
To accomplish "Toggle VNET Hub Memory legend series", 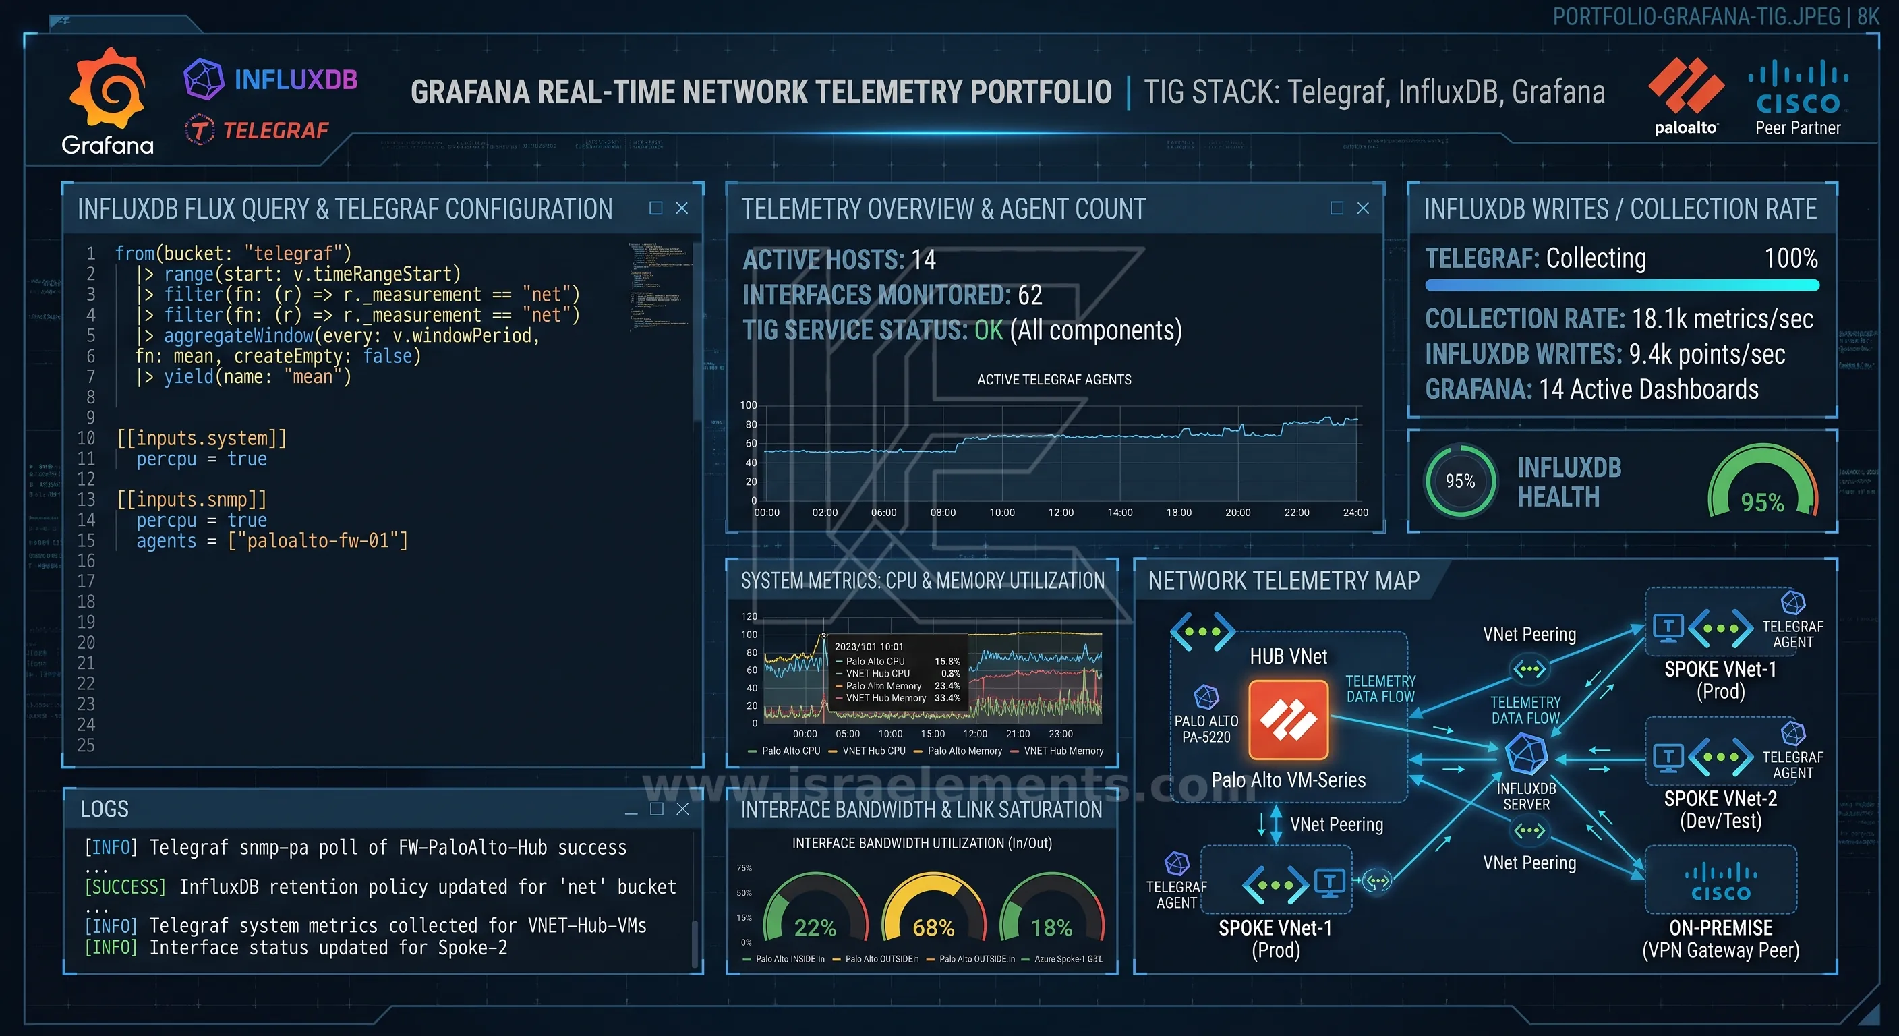I will (x=1057, y=751).
